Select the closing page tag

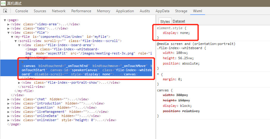coord(14,124)
